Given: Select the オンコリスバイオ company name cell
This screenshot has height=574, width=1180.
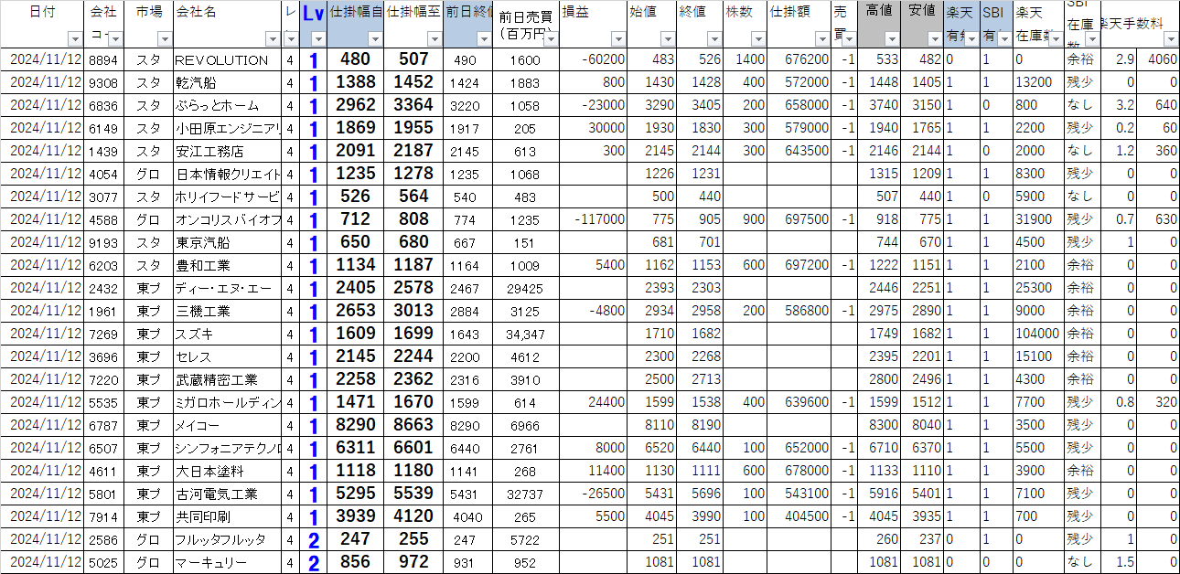Looking at the screenshot, I should tap(228, 219).
